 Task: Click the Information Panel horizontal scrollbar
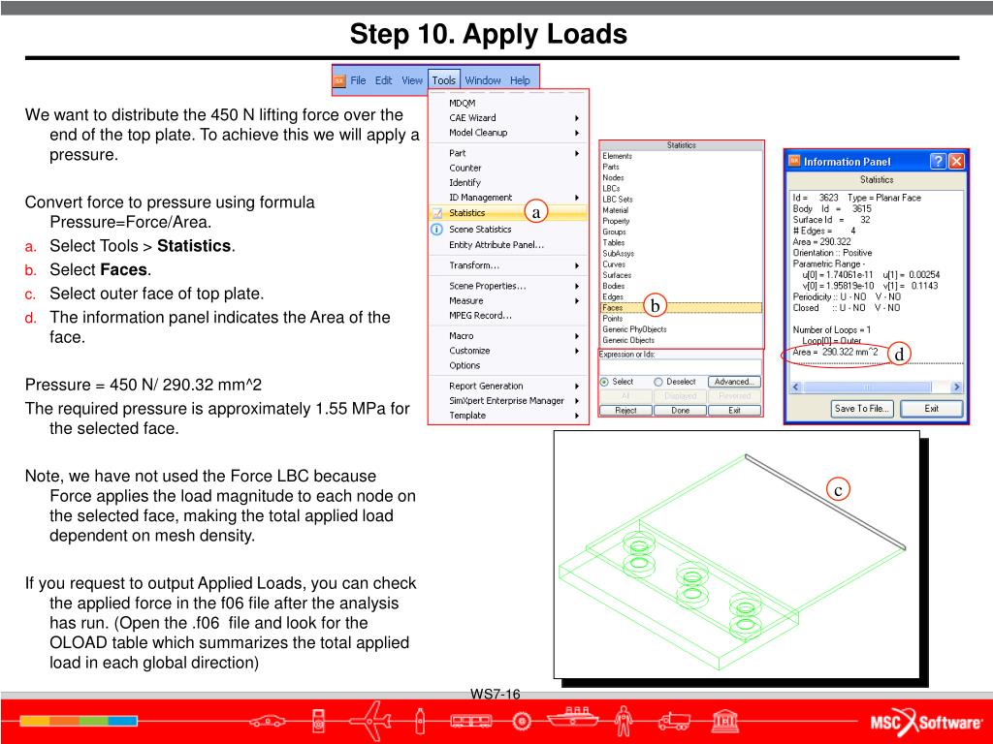click(x=876, y=387)
